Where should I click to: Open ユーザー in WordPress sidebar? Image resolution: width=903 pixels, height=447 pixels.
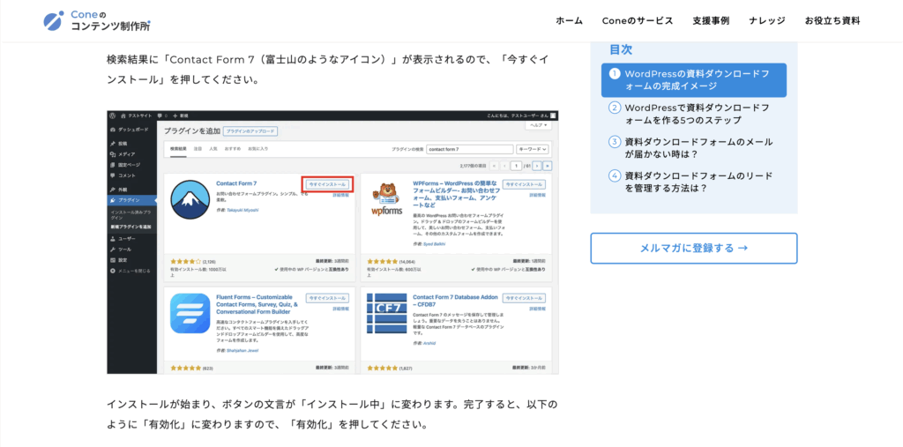point(122,238)
